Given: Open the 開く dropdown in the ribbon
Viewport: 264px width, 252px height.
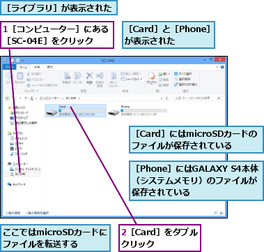Looking at the screenshot, I should tap(164, 74).
